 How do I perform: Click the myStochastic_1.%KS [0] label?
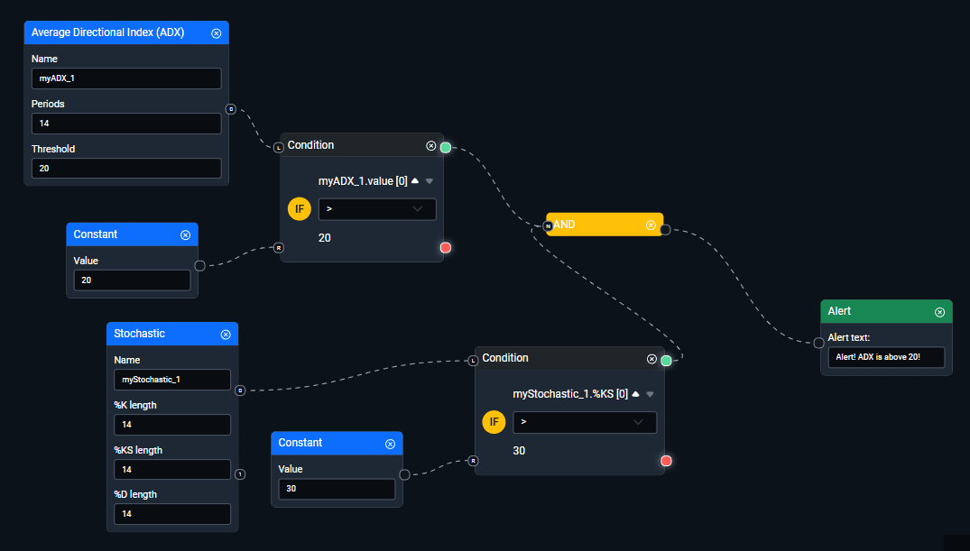coord(570,394)
